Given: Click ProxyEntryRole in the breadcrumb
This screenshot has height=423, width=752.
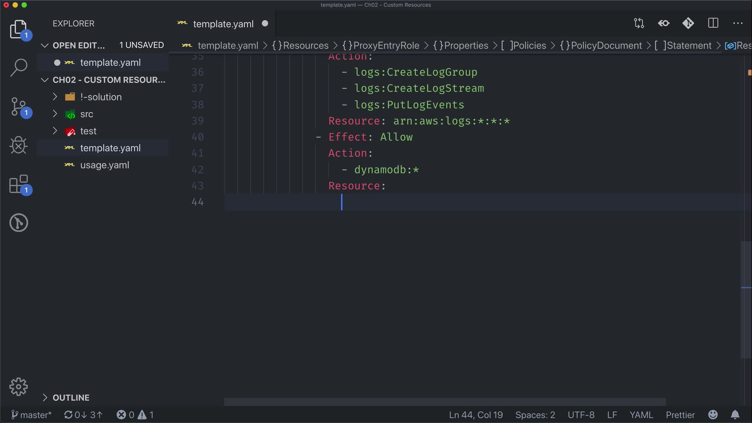Looking at the screenshot, I should point(386,45).
